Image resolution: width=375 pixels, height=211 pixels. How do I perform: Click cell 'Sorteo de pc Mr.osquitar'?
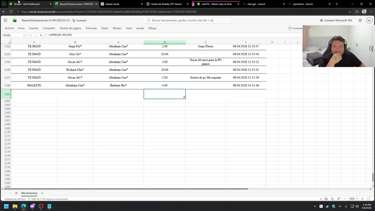tap(206, 78)
